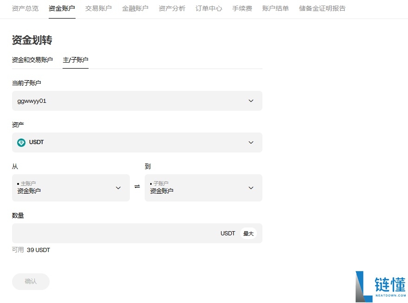Click the 可用 39 USDT balance text
Screen dimensions: 408x303
31,250
